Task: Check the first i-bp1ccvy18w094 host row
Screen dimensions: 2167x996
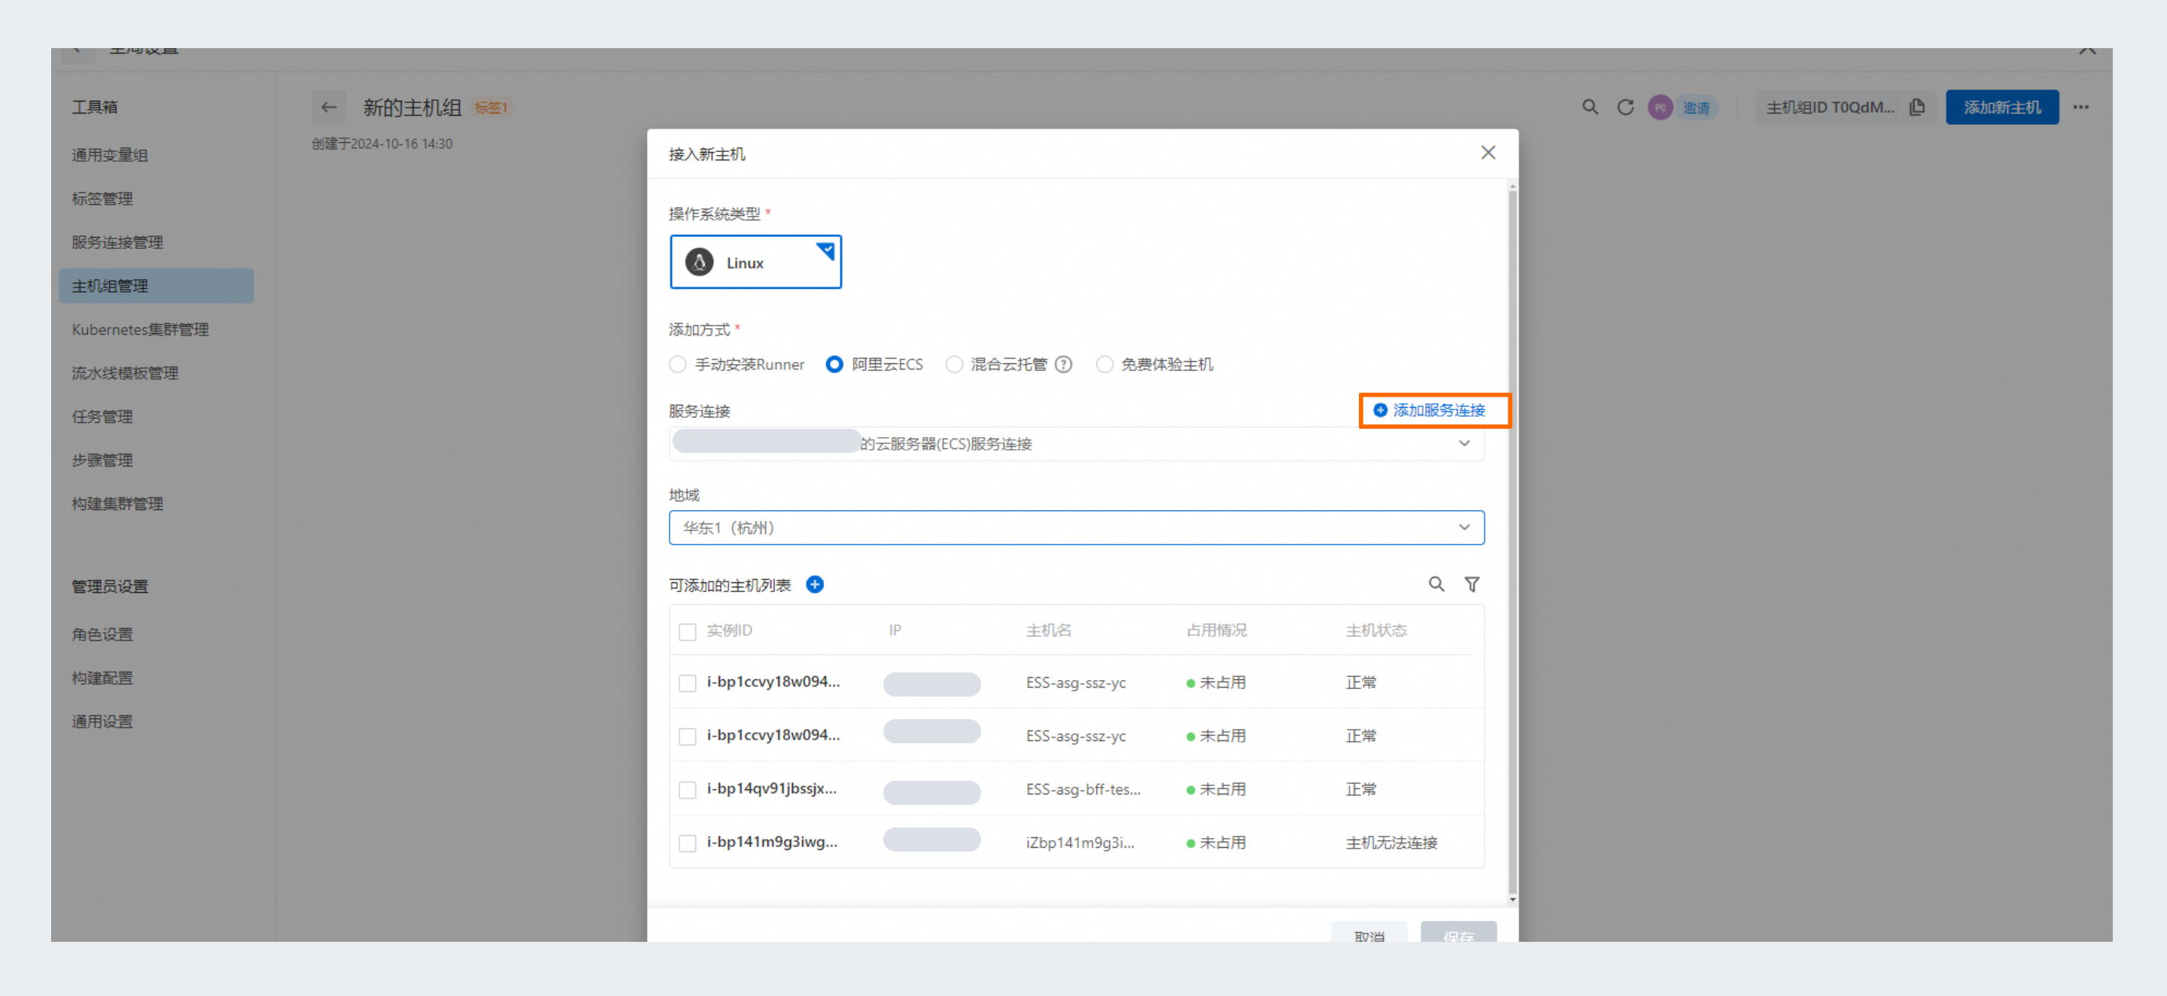Action: click(687, 683)
